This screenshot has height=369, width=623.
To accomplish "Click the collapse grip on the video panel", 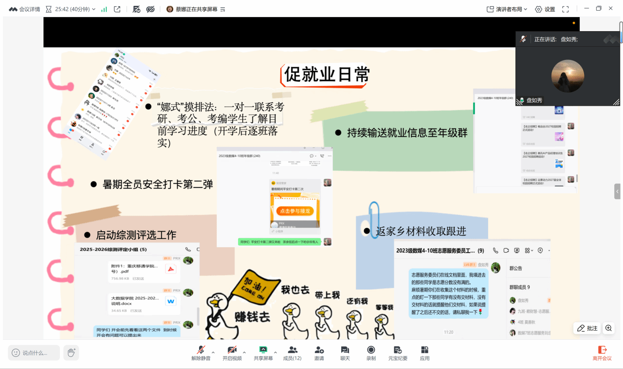I will pos(616,102).
